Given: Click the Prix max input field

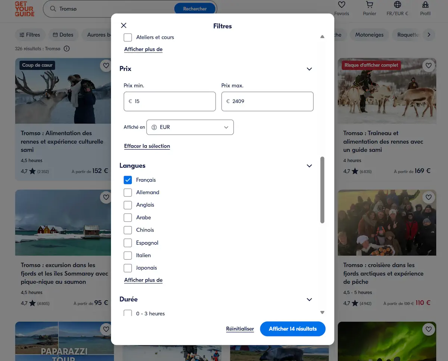Looking at the screenshot, I should pyautogui.click(x=267, y=101).
